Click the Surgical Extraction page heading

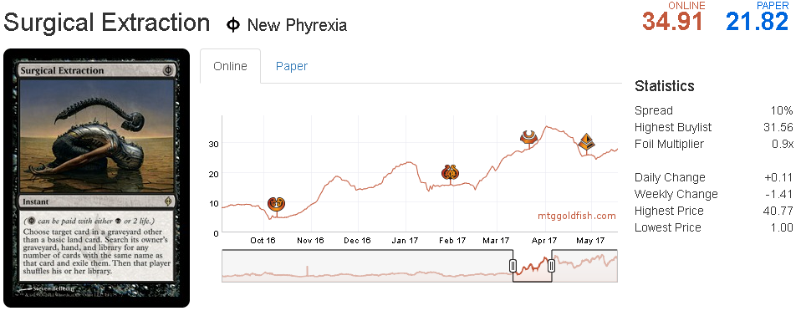[107, 23]
